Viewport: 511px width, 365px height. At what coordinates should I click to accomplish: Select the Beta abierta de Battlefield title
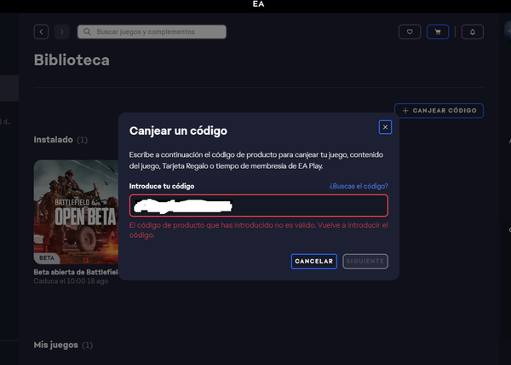pos(76,272)
